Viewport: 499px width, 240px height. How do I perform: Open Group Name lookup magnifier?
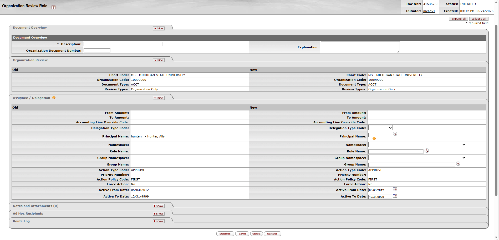pyautogui.click(x=458, y=164)
